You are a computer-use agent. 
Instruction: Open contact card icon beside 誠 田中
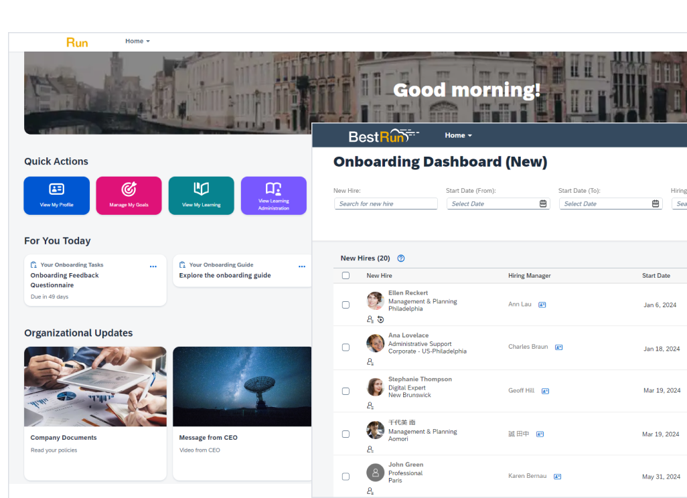(540, 434)
